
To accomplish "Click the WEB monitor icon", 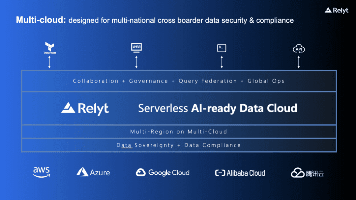I will click(136, 48).
